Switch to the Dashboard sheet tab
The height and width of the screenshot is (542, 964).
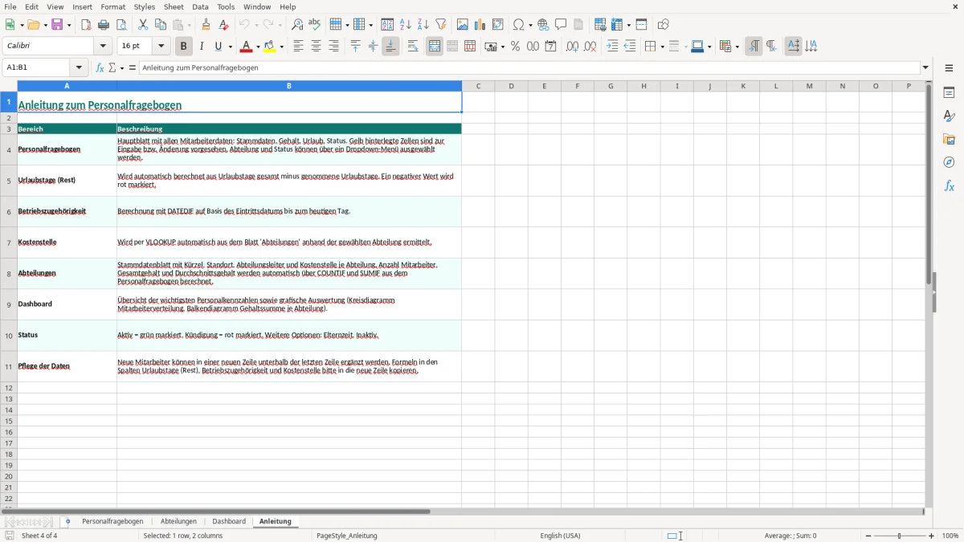(x=229, y=521)
